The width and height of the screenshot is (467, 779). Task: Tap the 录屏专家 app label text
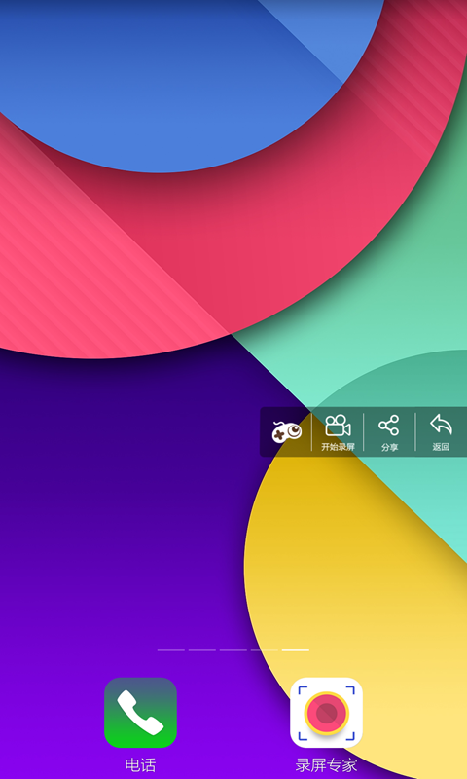coord(326,765)
